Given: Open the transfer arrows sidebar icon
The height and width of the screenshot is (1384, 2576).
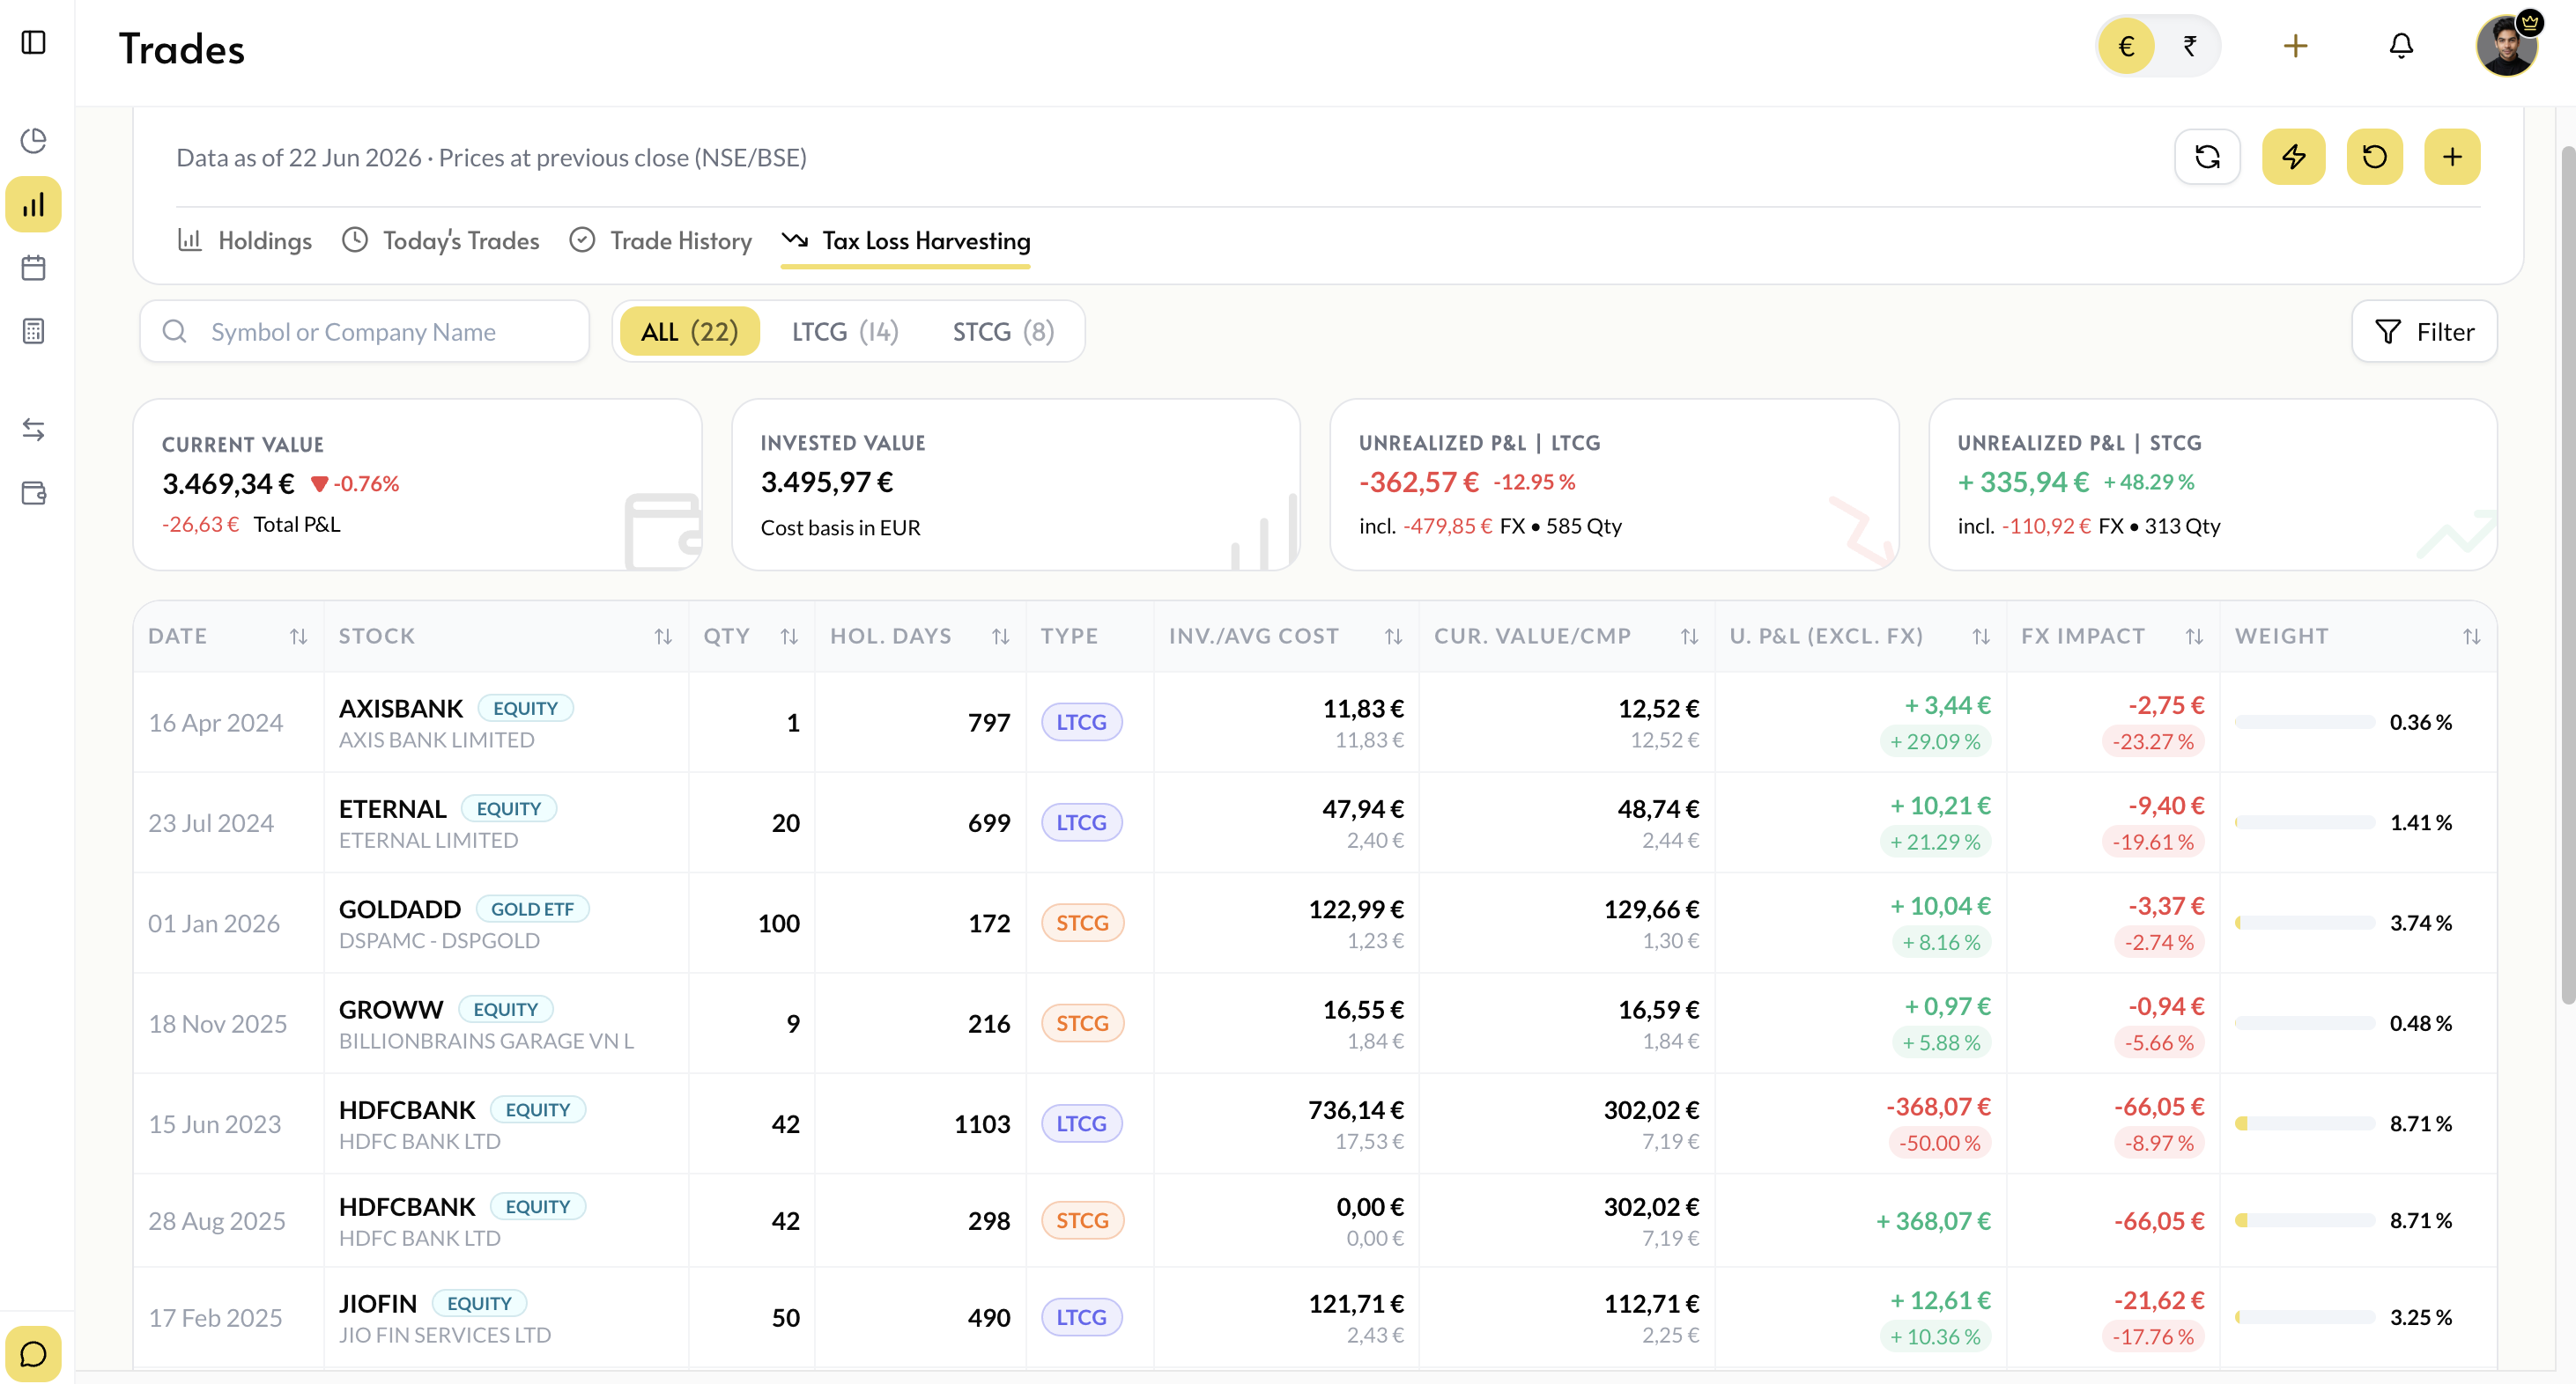Looking at the screenshot, I should pyautogui.click(x=34, y=430).
